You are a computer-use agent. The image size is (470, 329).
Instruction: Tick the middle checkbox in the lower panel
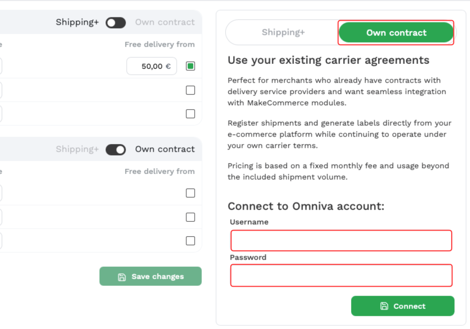coord(190,217)
